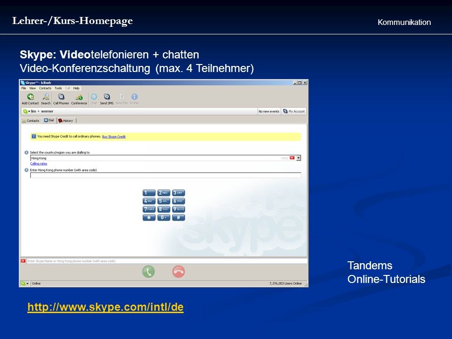The width and height of the screenshot is (452, 339).
Task: Open the Help menu
Action: [76, 88]
